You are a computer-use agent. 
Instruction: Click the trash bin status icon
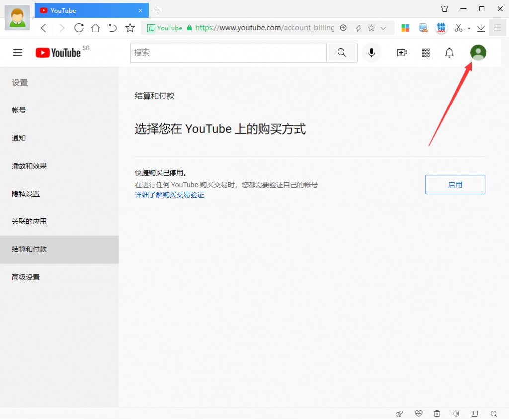437,413
